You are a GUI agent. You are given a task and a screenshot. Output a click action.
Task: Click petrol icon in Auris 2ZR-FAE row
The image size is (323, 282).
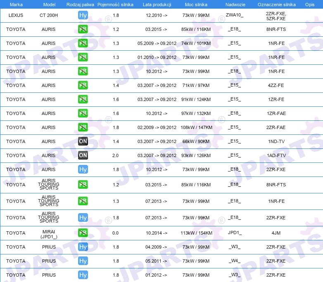pyautogui.click(x=83, y=127)
